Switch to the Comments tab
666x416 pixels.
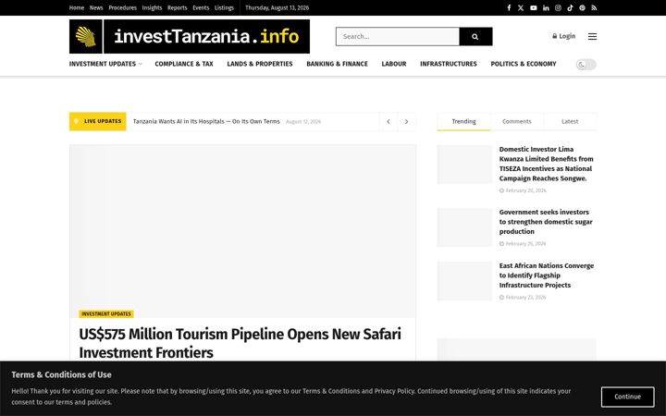click(x=516, y=121)
